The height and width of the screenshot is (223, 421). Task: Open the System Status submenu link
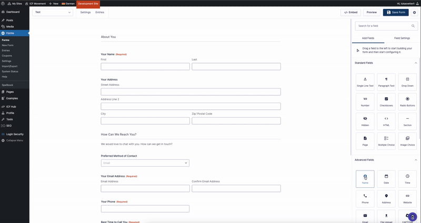click(10, 72)
